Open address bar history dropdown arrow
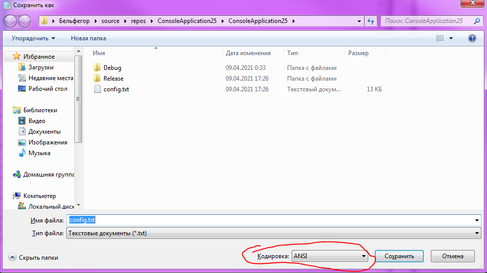The width and height of the screenshot is (487, 273). [359, 21]
